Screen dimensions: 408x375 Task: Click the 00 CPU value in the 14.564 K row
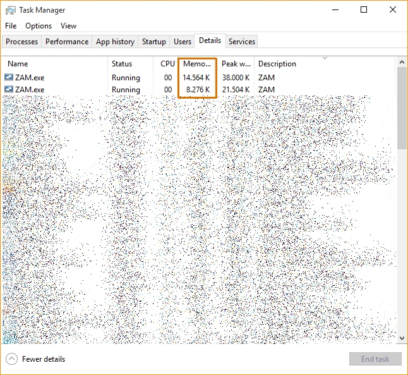pyautogui.click(x=168, y=77)
